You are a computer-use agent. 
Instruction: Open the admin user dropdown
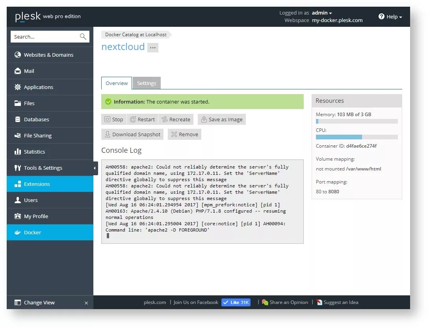(x=322, y=13)
